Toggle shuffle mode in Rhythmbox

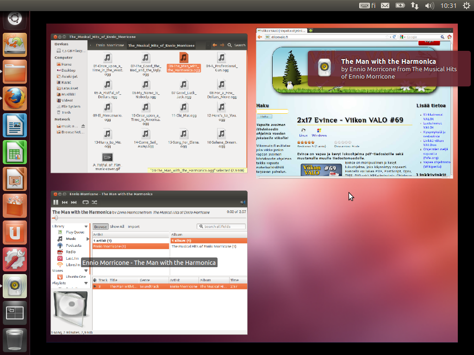tap(94, 202)
